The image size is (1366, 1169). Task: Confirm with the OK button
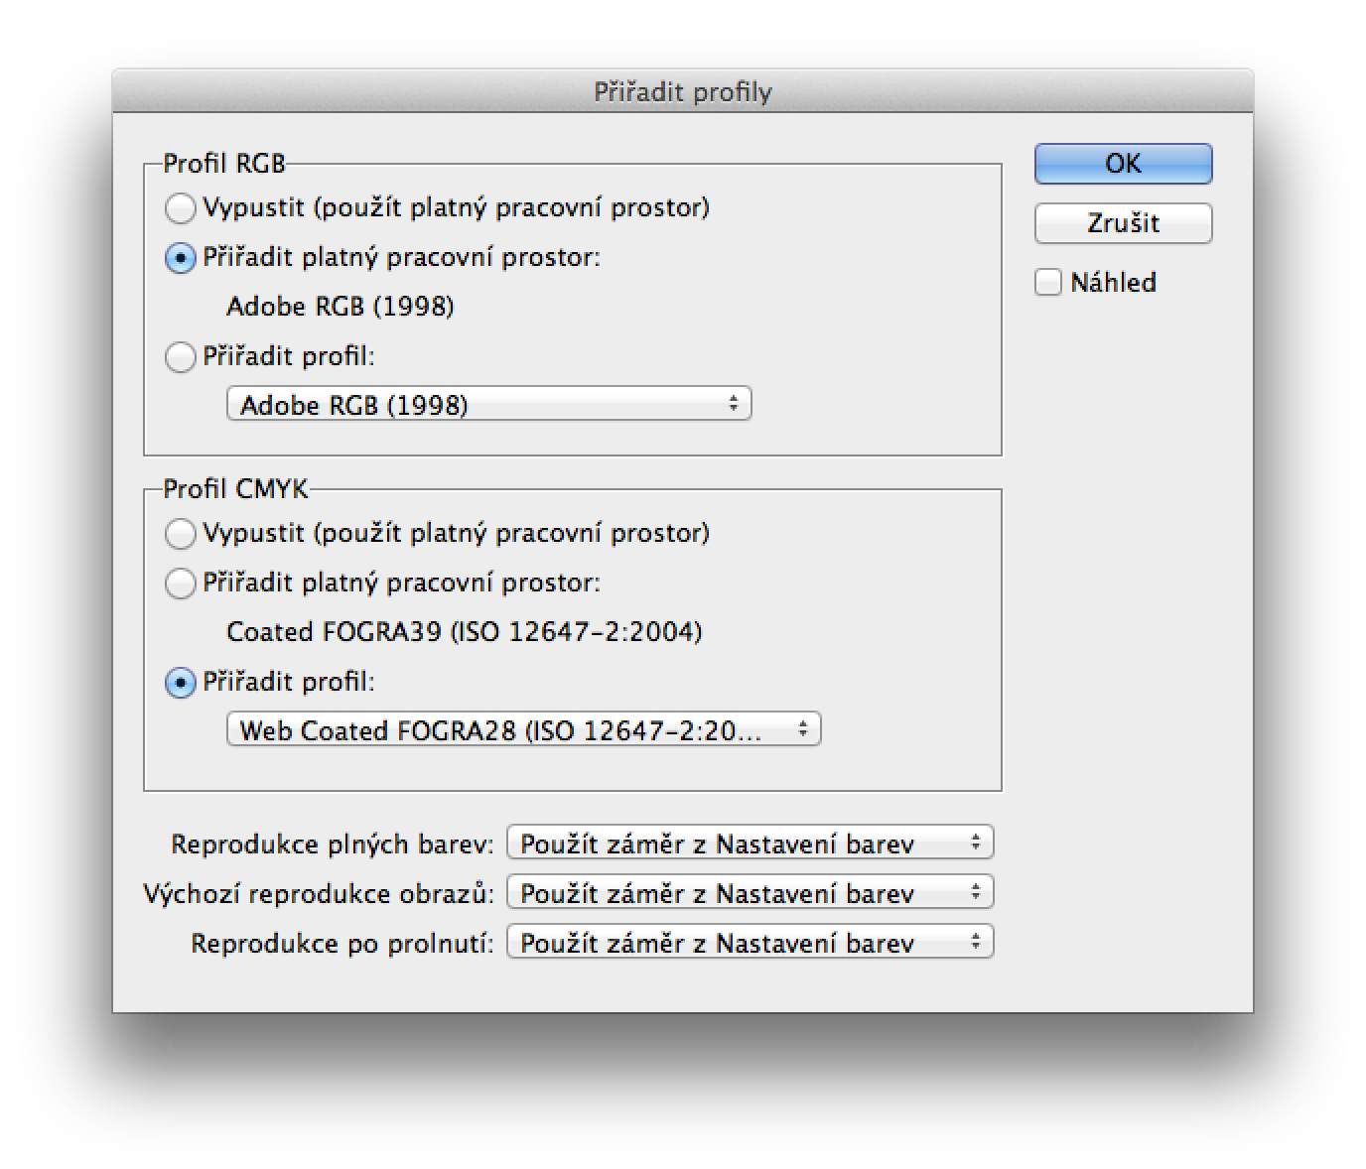coord(1123,164)
